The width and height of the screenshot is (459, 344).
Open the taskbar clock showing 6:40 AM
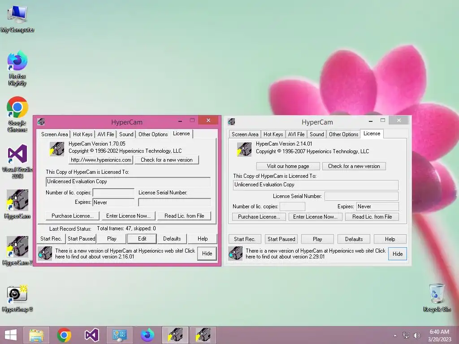pyautogui.click(x=439, y=335)
